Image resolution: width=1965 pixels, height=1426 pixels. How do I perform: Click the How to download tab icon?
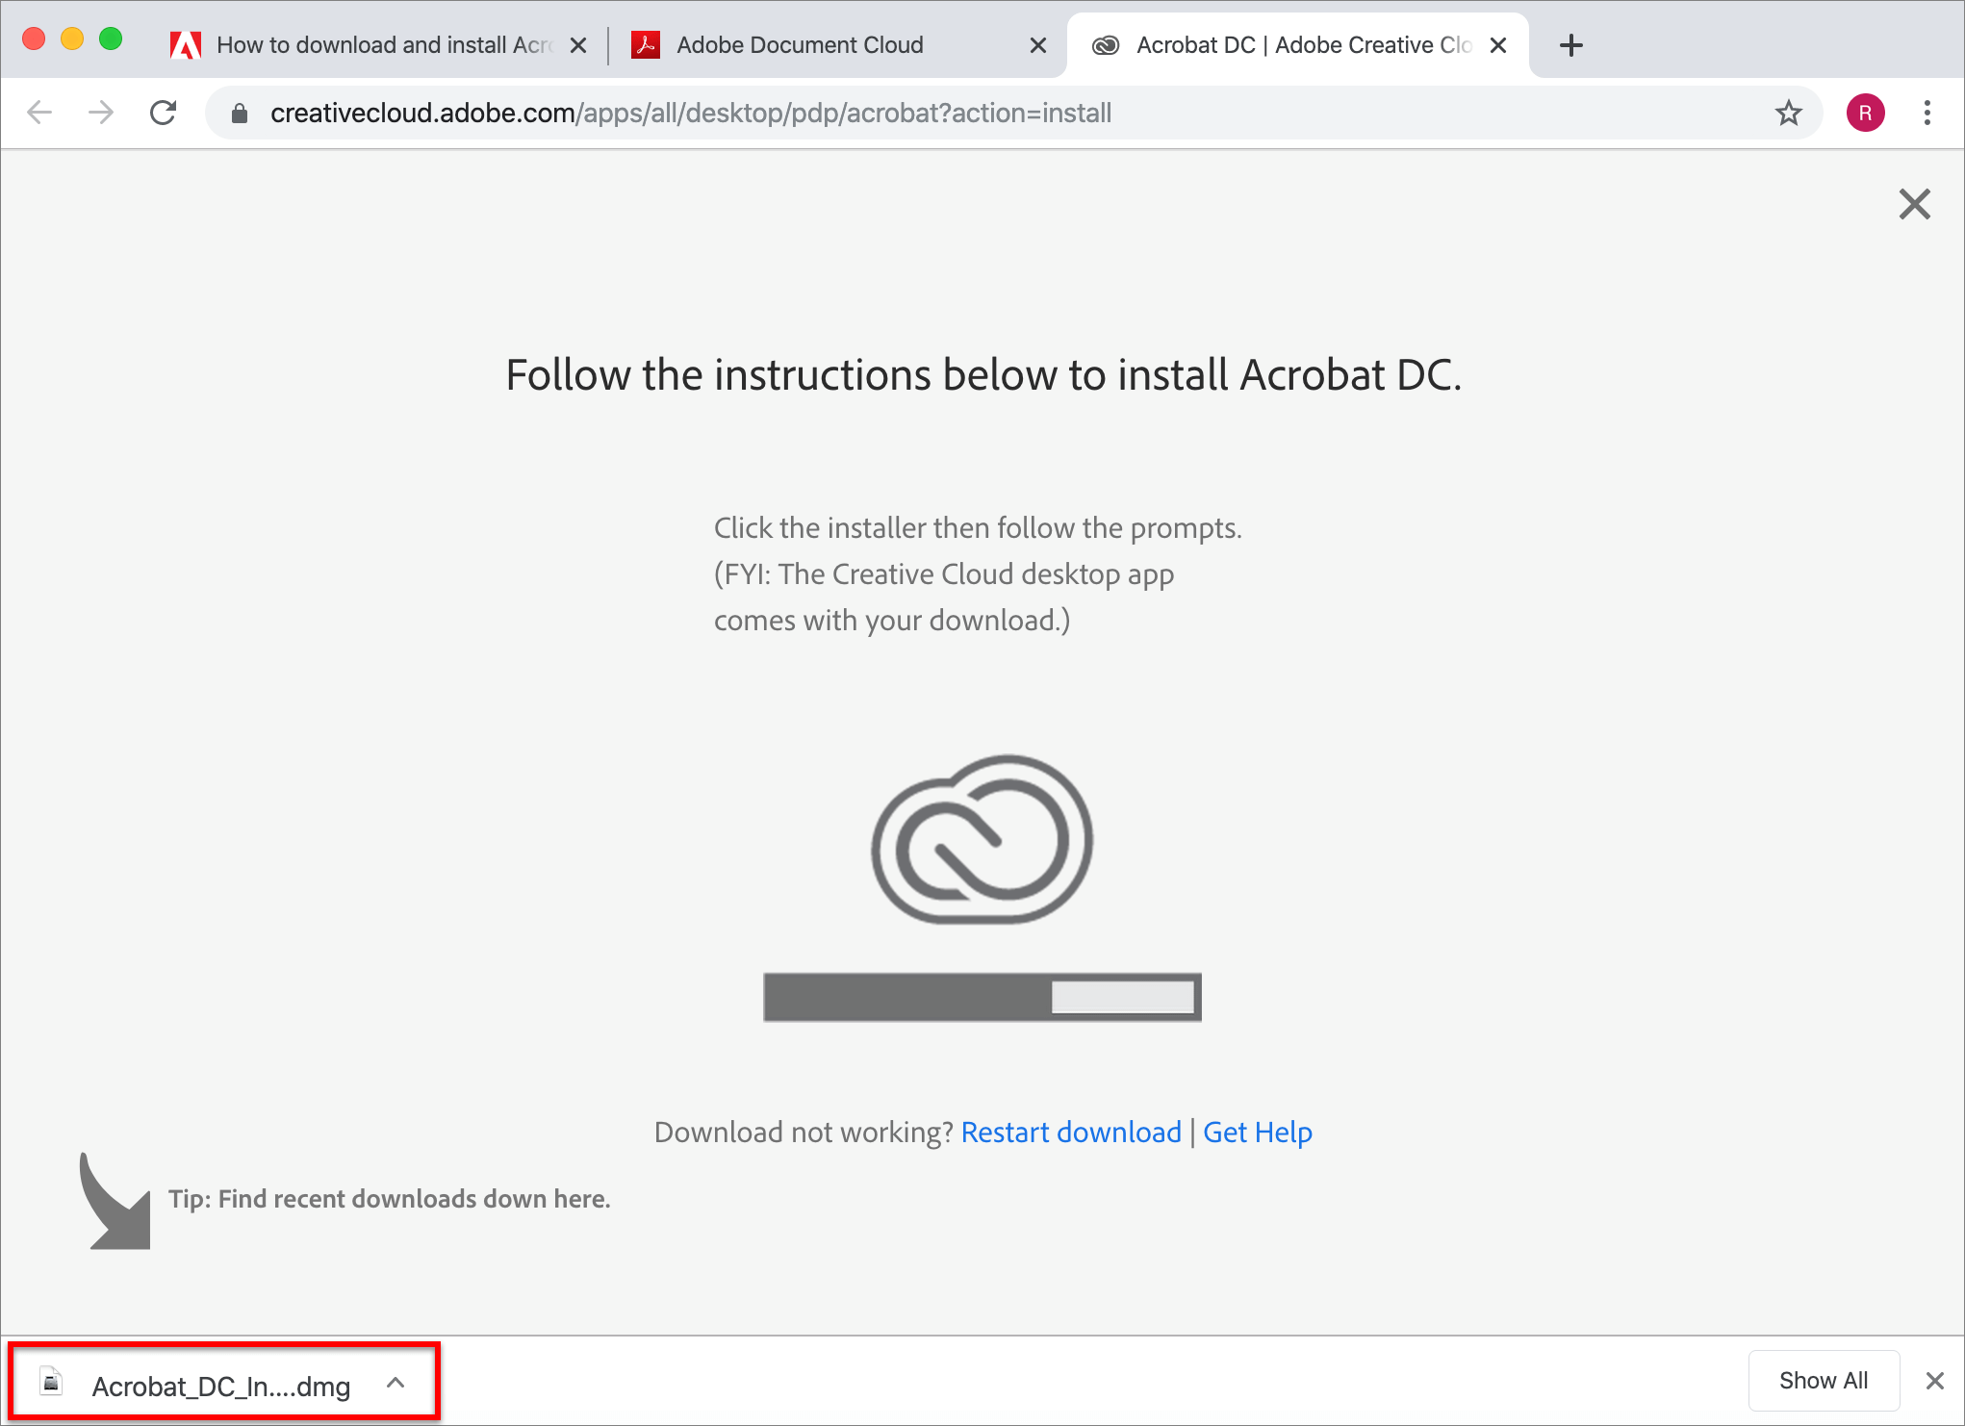pyautogui.click(x=185, y=44)
